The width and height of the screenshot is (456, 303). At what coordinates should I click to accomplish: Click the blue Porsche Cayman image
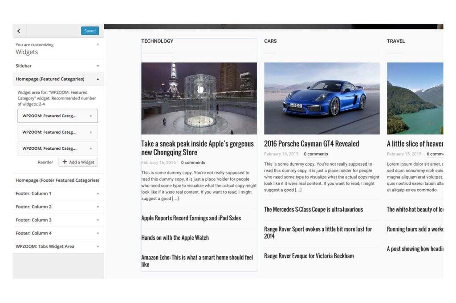pos(322,98)
